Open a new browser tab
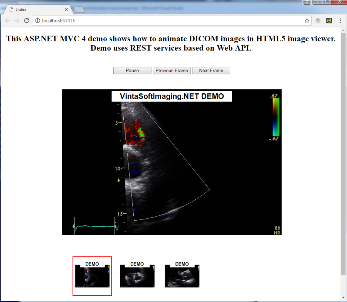 [x=79, y=10]
